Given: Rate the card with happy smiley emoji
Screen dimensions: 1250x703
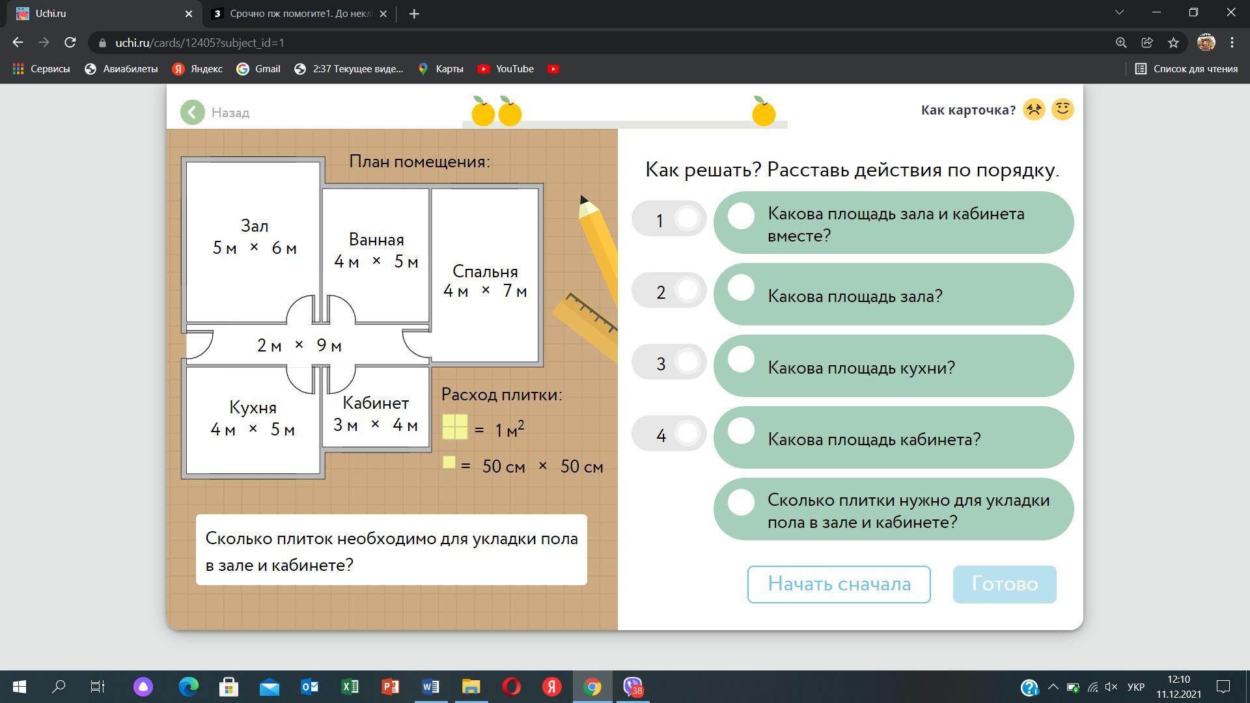Looking at the screenshot, I should [1062, 109].
